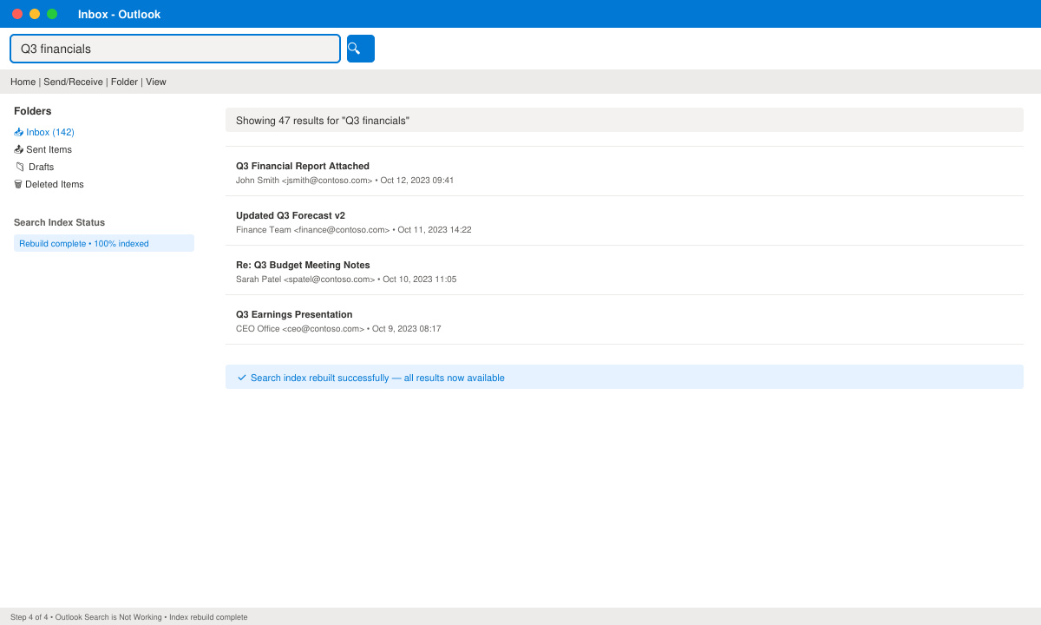Image resolution: width=1041 pixels, height=625 pixels.
Task: Select Sent Items folder label
Action: [49, 149]
